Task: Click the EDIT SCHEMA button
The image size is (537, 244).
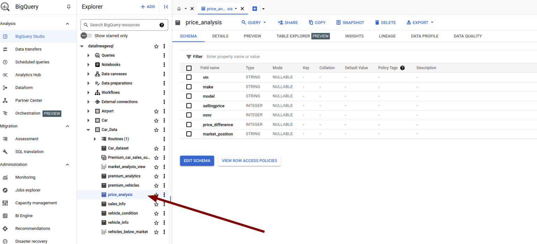Action: coord(197,161)
